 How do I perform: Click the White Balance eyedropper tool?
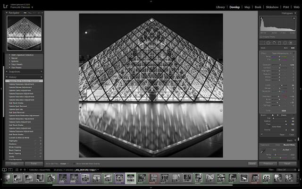(263, 151)
